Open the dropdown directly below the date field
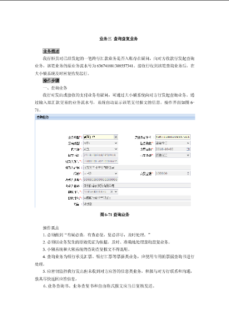 pos(173,155)
